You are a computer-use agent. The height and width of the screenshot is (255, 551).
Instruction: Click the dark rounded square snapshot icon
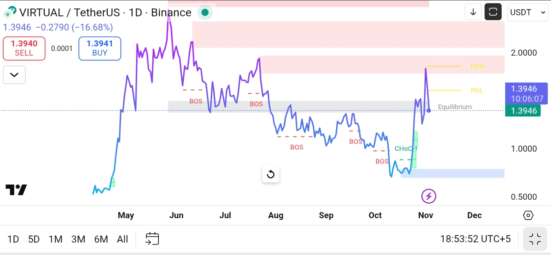(493, 13)
